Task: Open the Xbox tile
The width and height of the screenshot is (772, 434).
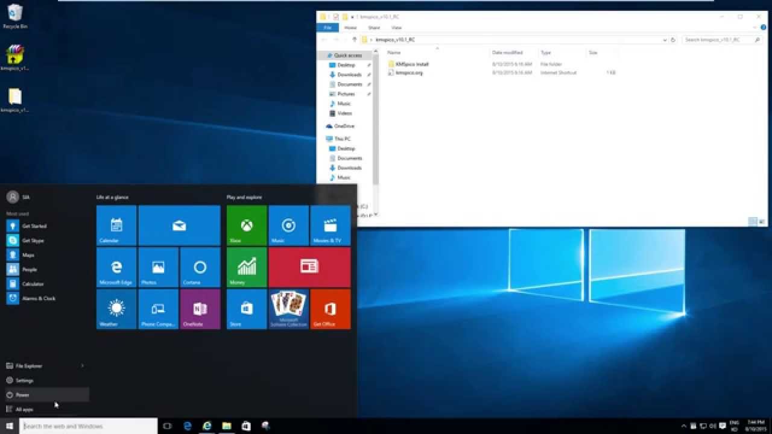Action: point(247,225)
